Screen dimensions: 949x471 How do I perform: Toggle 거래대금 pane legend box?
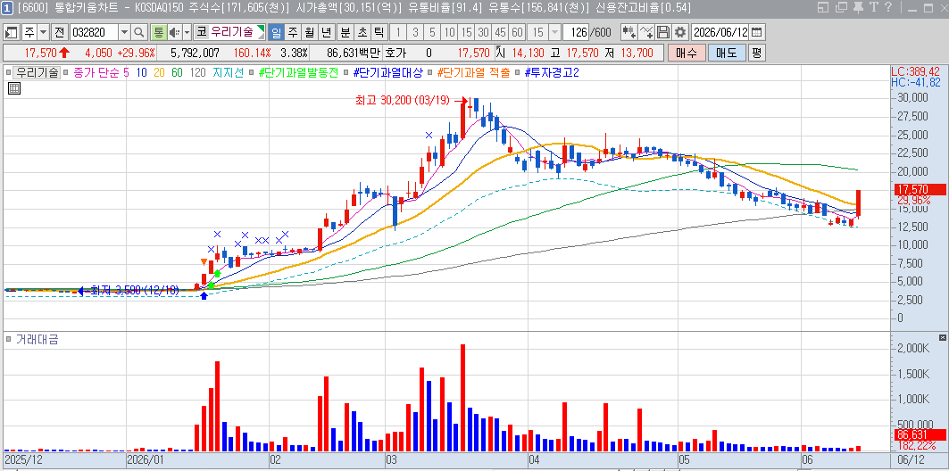tap(8, 339)
